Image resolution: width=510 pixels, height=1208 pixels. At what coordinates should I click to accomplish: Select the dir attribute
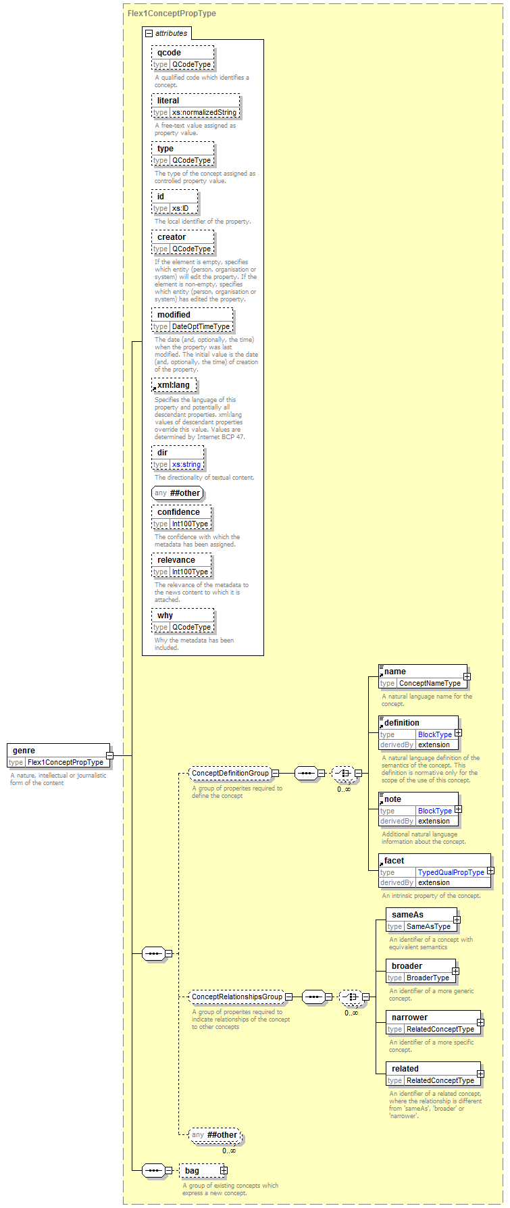(x=177, y=458)
